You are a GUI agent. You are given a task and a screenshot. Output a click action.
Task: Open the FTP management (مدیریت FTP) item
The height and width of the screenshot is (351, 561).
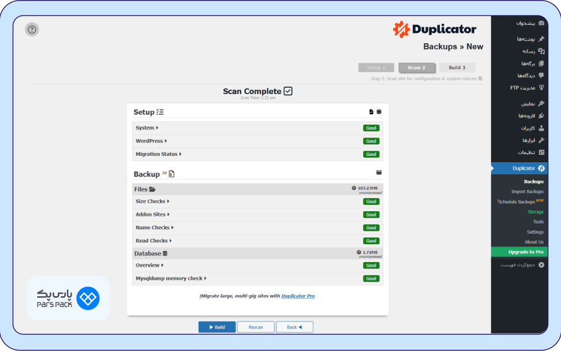click(x=527, y=88)
